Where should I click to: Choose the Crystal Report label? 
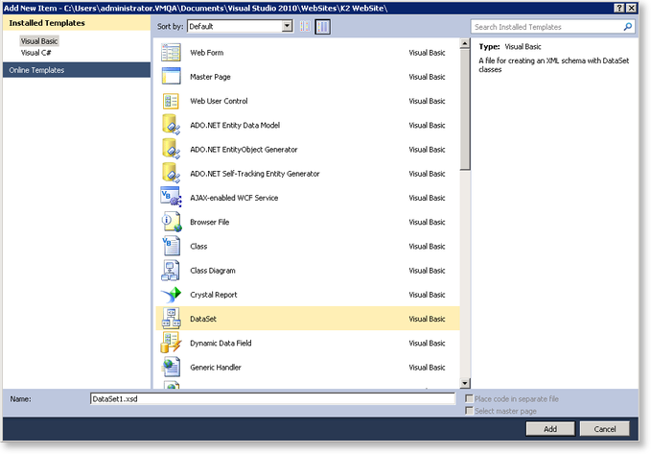coord(214,295)
